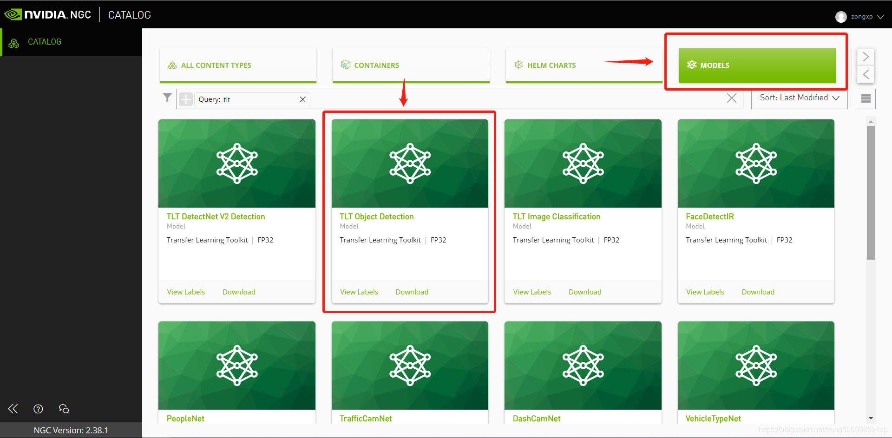The image size is (892, 438).
Task: Click DashCamNet card thumbnail
Action: (x=583, y=366)
